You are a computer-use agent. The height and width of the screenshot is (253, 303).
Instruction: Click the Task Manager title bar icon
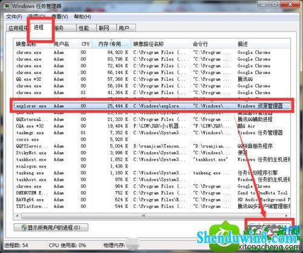(x=7, y=5)
